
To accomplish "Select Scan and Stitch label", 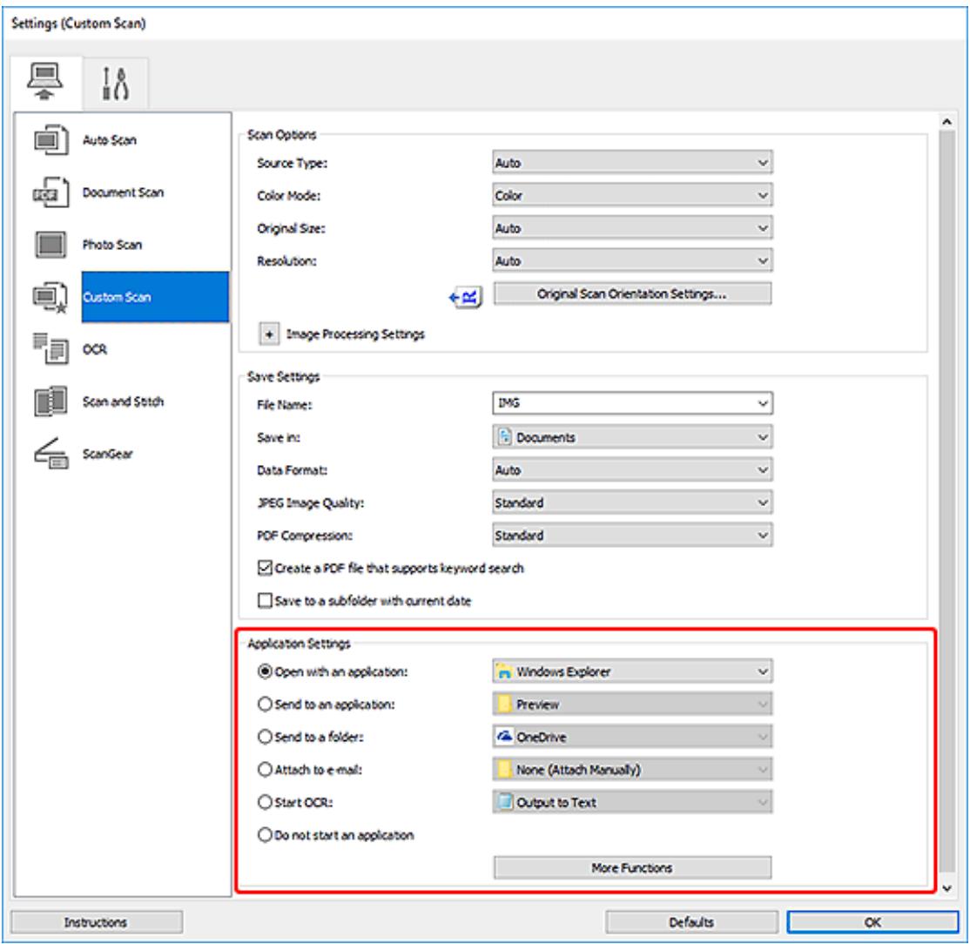I will tap(123, 401).
